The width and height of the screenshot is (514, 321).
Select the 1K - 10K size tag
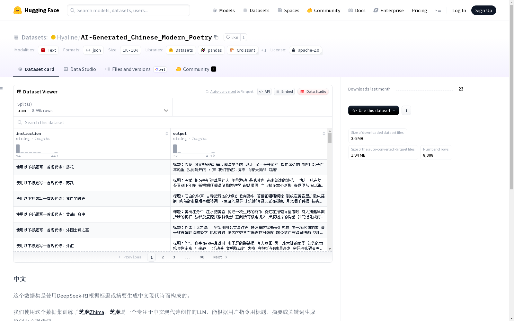pyautogui.click(x=130, y=50)
